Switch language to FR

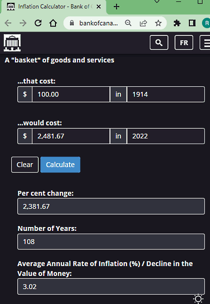pos(184,42)
